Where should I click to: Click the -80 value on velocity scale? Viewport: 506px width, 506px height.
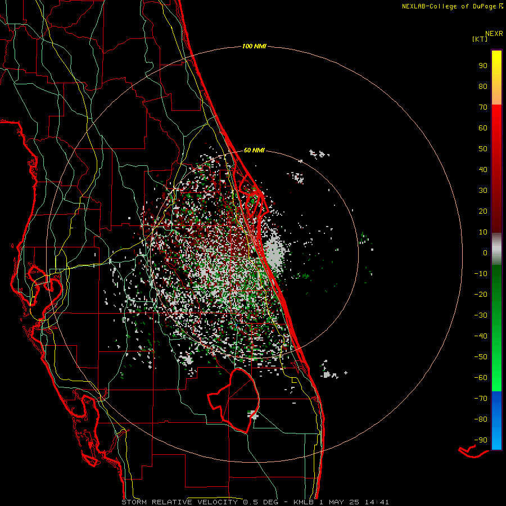[481, 419]
